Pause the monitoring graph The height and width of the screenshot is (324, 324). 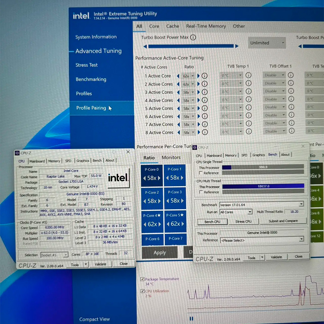point(191,318)
